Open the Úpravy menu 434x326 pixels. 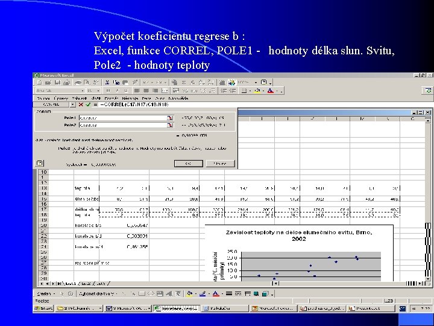pos(61,98)
